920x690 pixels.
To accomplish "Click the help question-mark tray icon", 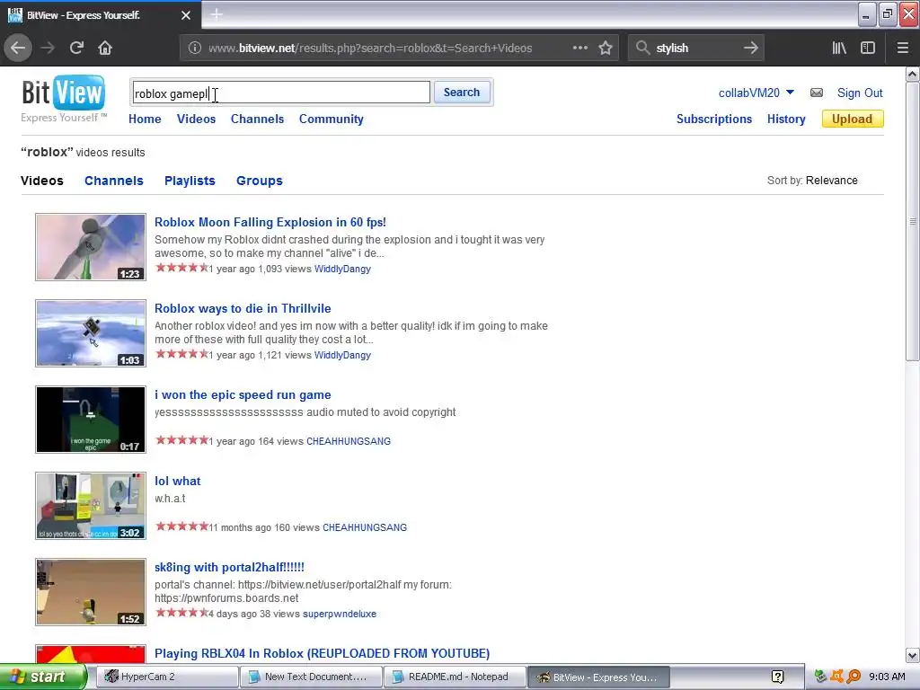I will click(x=777, y=677).
